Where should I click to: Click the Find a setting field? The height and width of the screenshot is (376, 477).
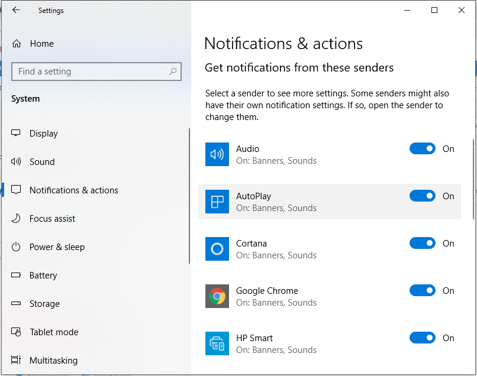pos(96,72)
